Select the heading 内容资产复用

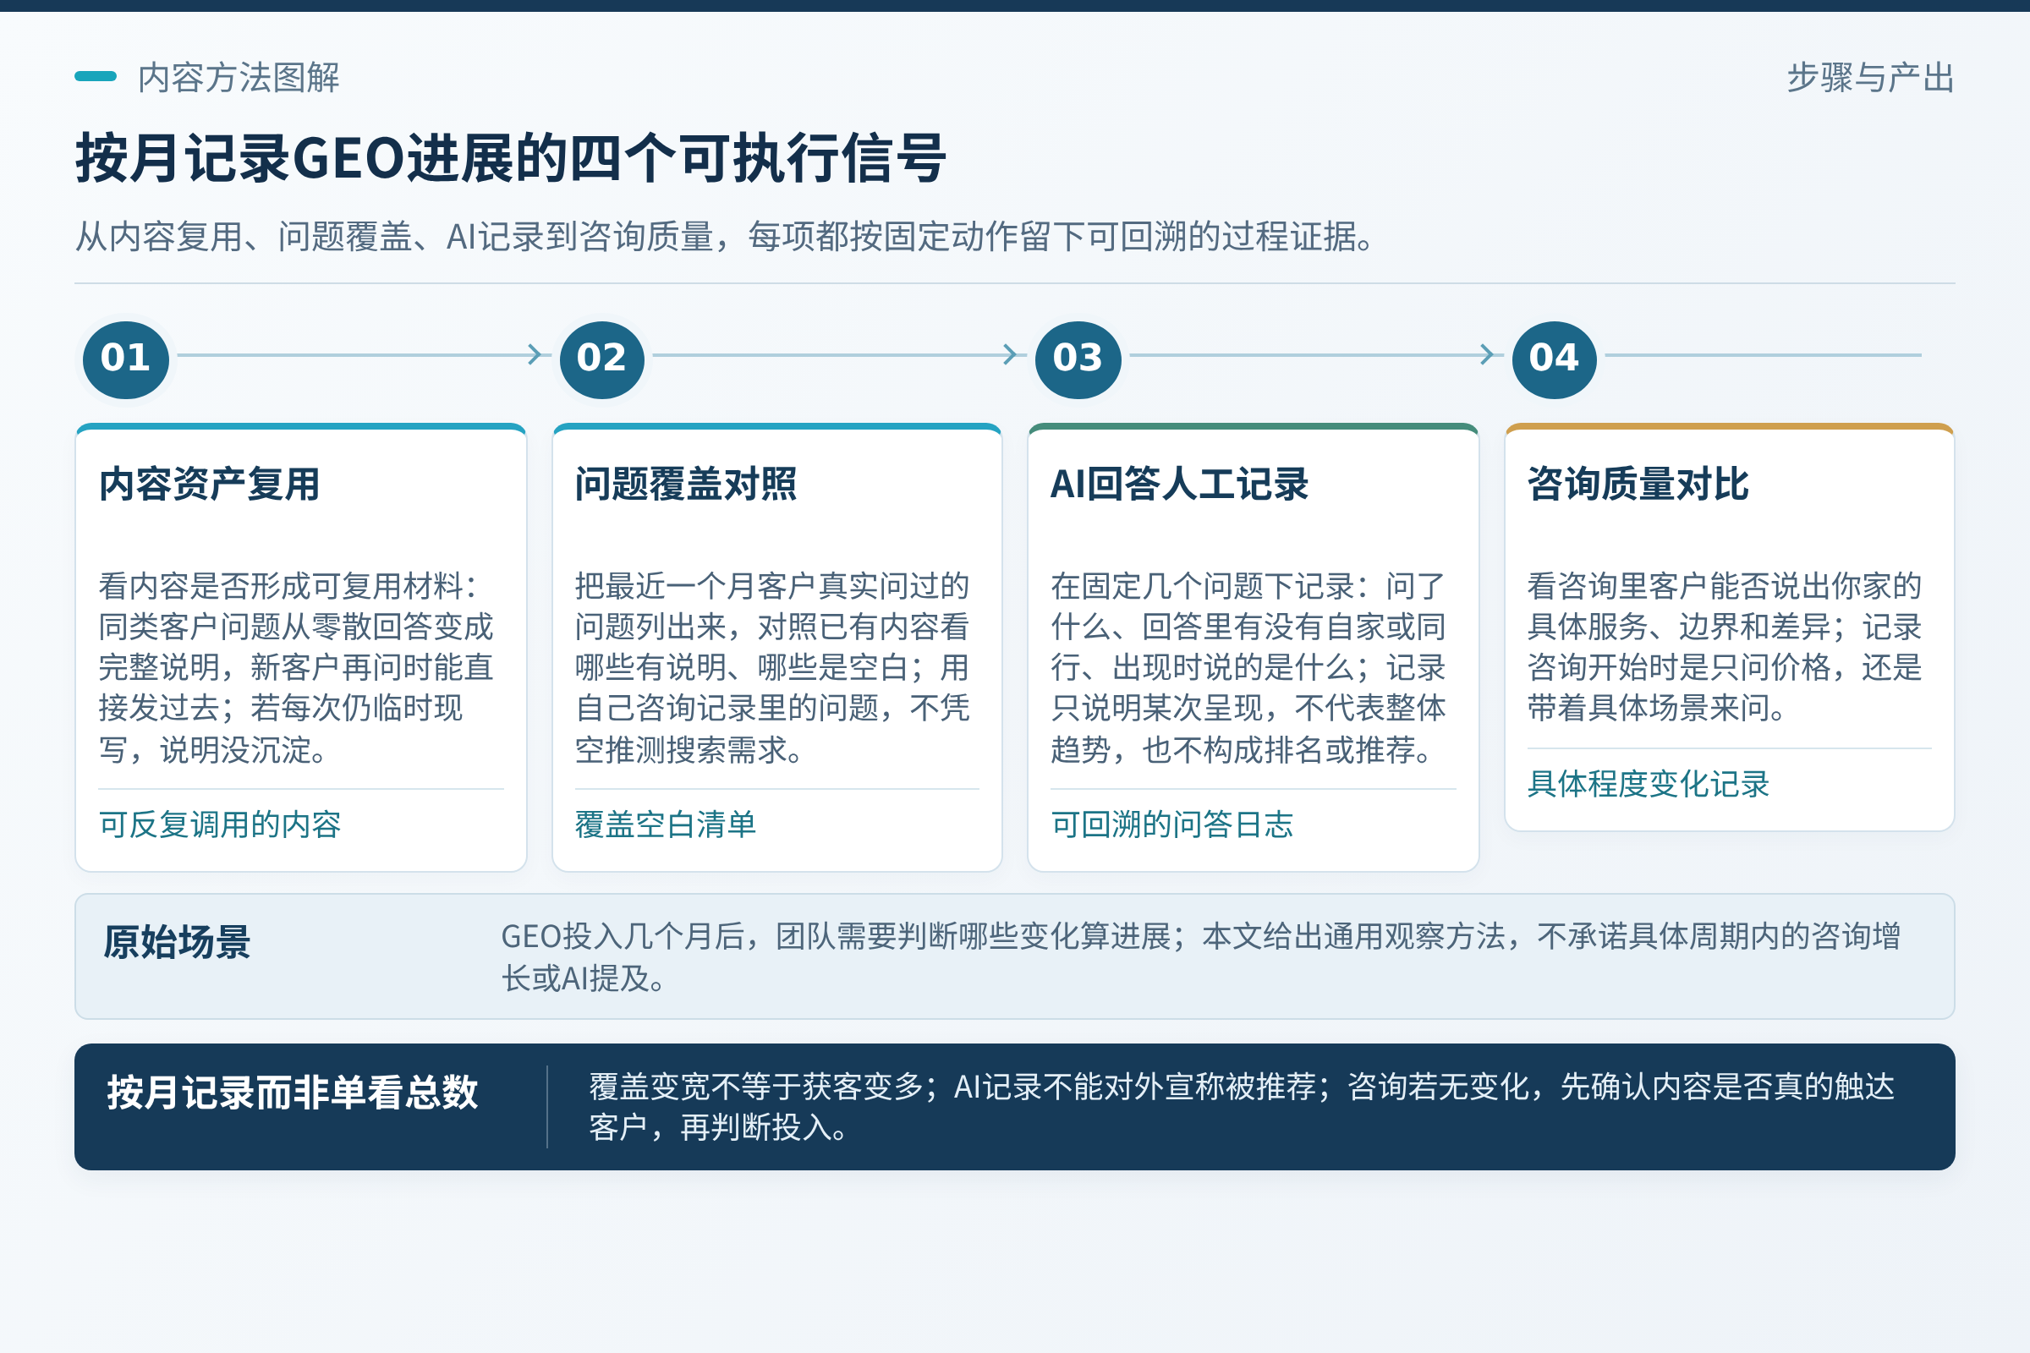(210, 484)
